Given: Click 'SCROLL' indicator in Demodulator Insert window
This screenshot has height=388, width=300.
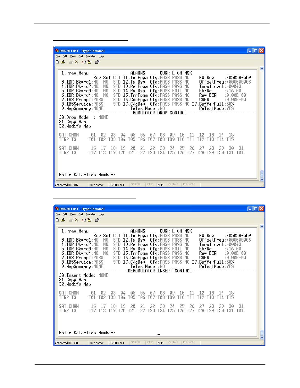Looking at the screenshot, I should 136,342.
